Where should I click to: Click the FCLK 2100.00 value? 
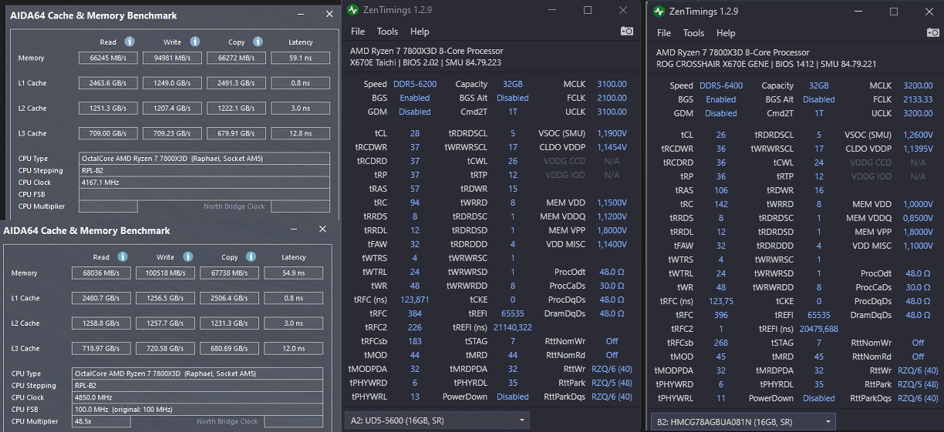pos(612,98)
